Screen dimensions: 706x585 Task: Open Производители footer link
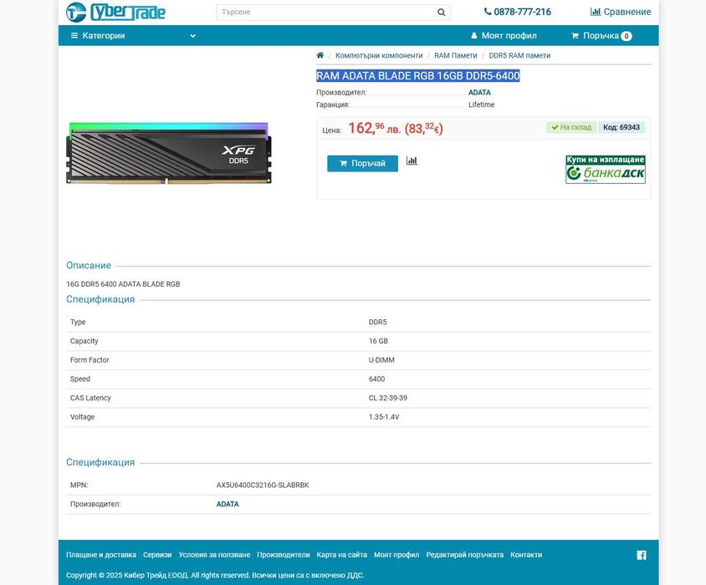pos(284,555)
